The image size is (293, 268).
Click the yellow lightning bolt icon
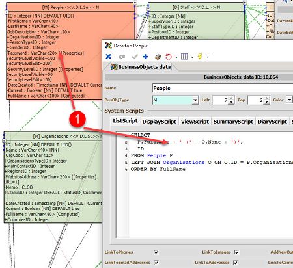(200, 57)
